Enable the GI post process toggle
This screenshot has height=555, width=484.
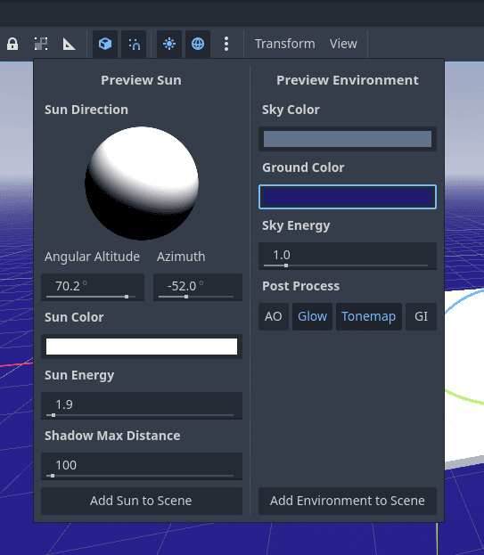[421, 316]
